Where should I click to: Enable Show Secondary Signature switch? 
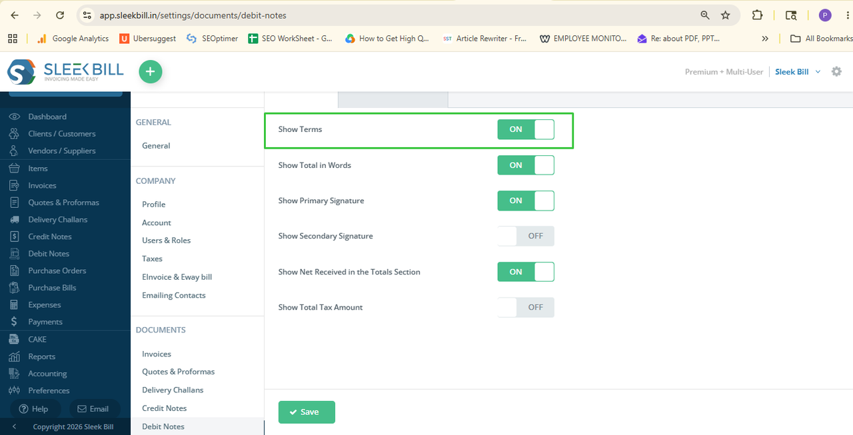click(x=526, y=236)
